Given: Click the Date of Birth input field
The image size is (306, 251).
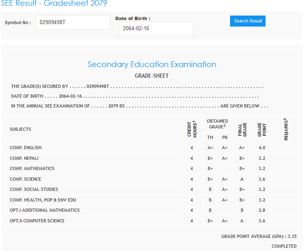Looking at the screenshot, I should [156, 29].
